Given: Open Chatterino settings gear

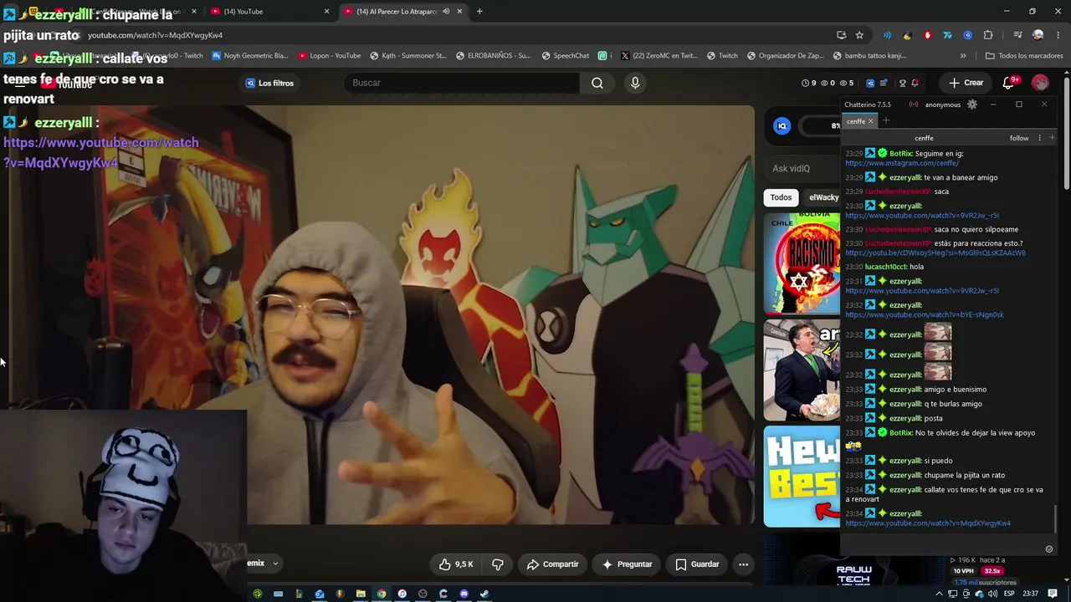Looking at the screenshot, I should tap(971, 105).
